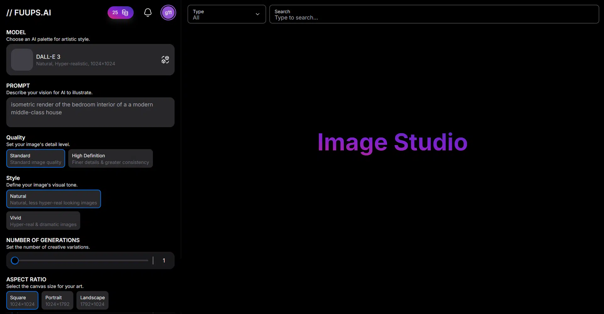Click into the prompt text area

coord(90,112)
